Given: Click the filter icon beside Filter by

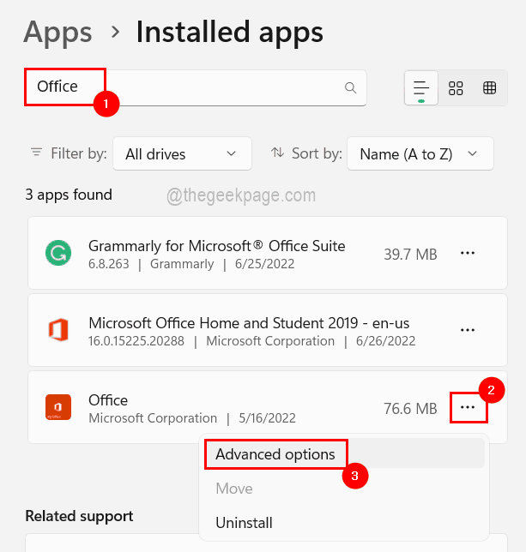Looking at the screenshot, I should tap(36, 153).
